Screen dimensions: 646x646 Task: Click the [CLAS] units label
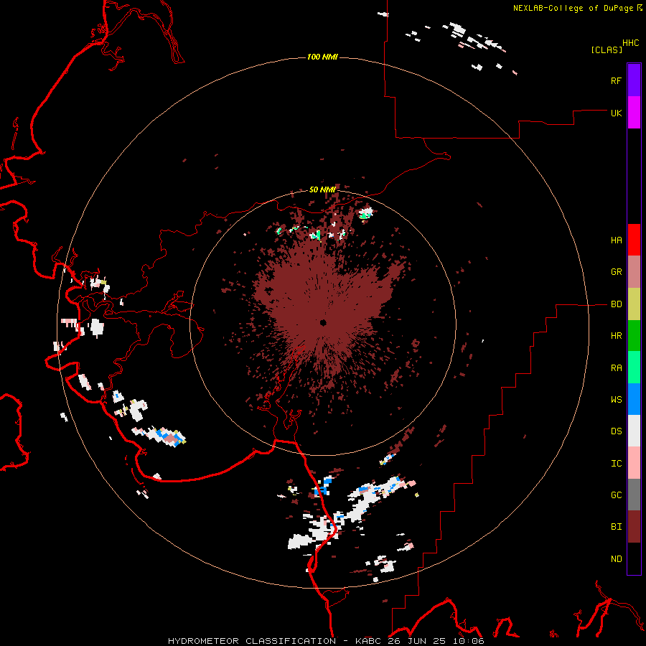(607, 50)
